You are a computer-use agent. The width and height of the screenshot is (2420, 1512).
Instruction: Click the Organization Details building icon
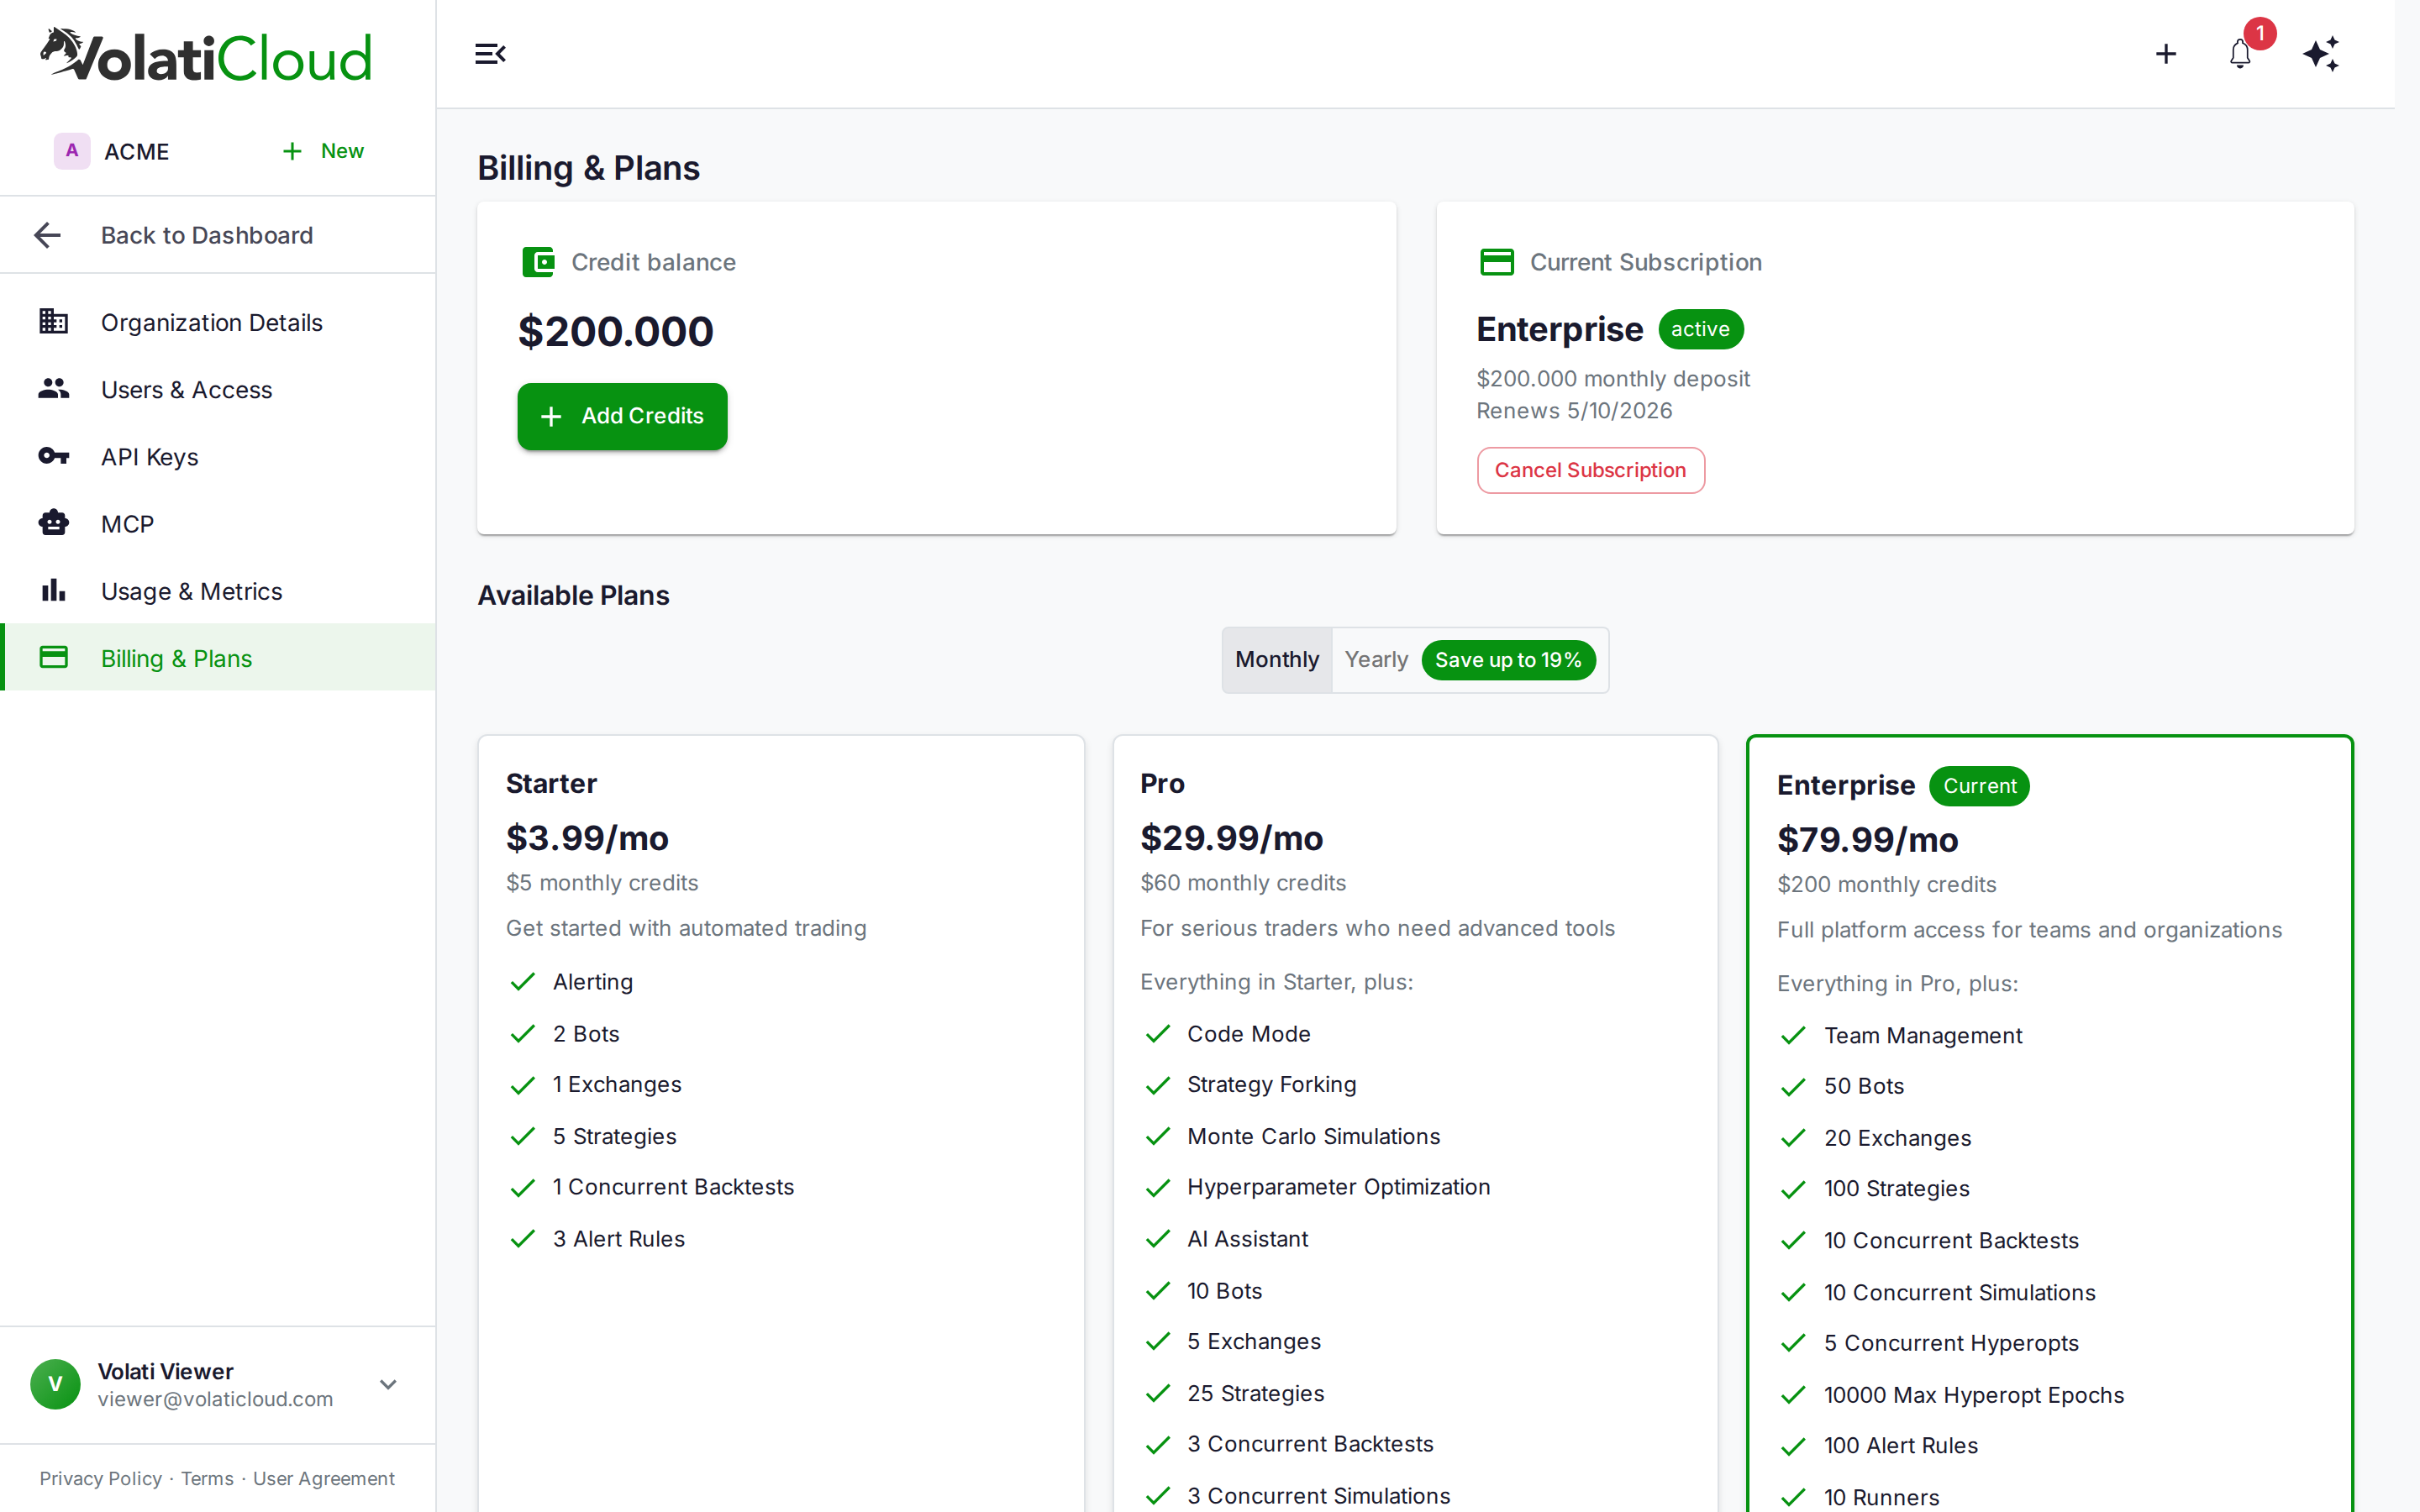pyautogui.click(x=54, y=322)
